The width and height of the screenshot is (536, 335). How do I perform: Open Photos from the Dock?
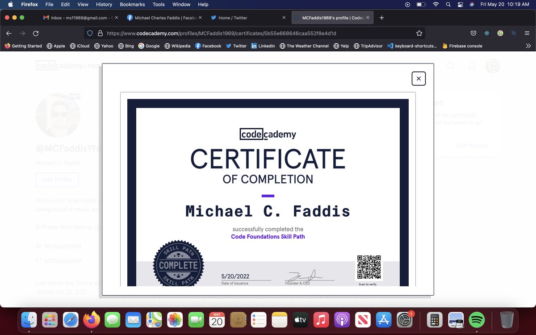[x=175, y=320]
